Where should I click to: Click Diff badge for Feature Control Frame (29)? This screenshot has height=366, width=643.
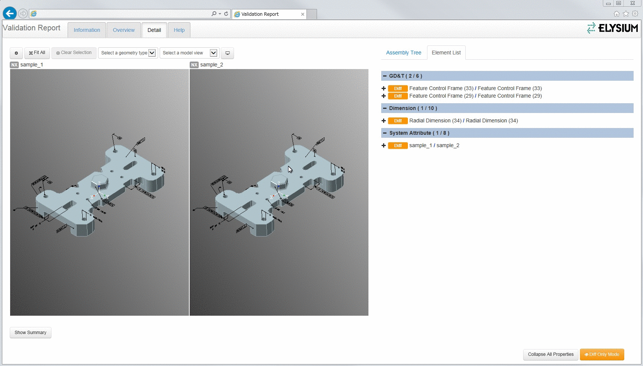(x=398, y=96)
